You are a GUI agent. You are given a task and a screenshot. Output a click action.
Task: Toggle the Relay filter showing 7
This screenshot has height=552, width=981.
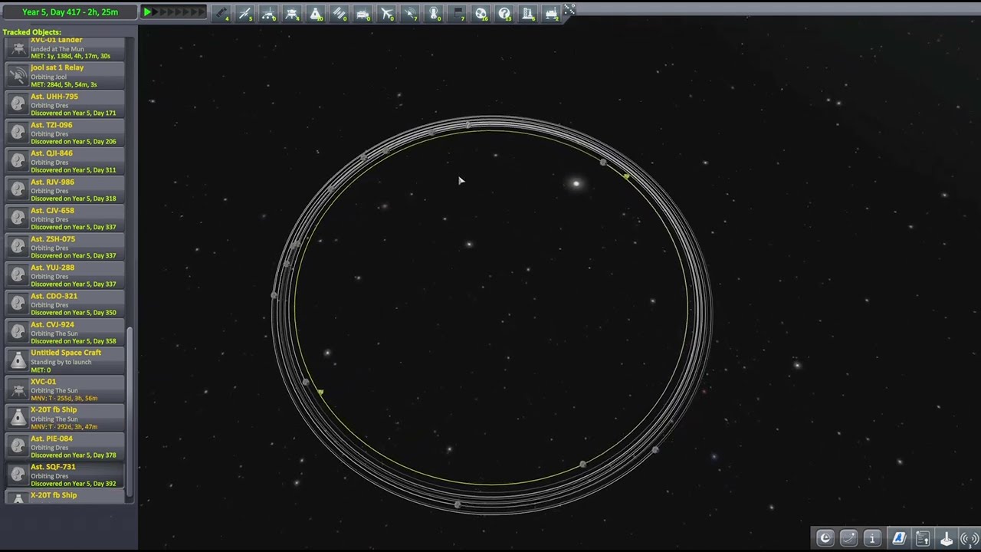(x=411, y=13)
